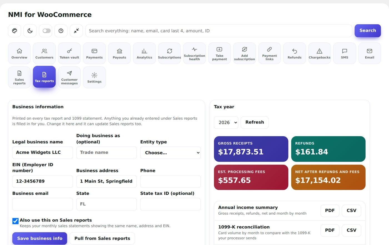The image size is (389, 245).
Task: Open the color theme palette icon
Action: (15, 31)
